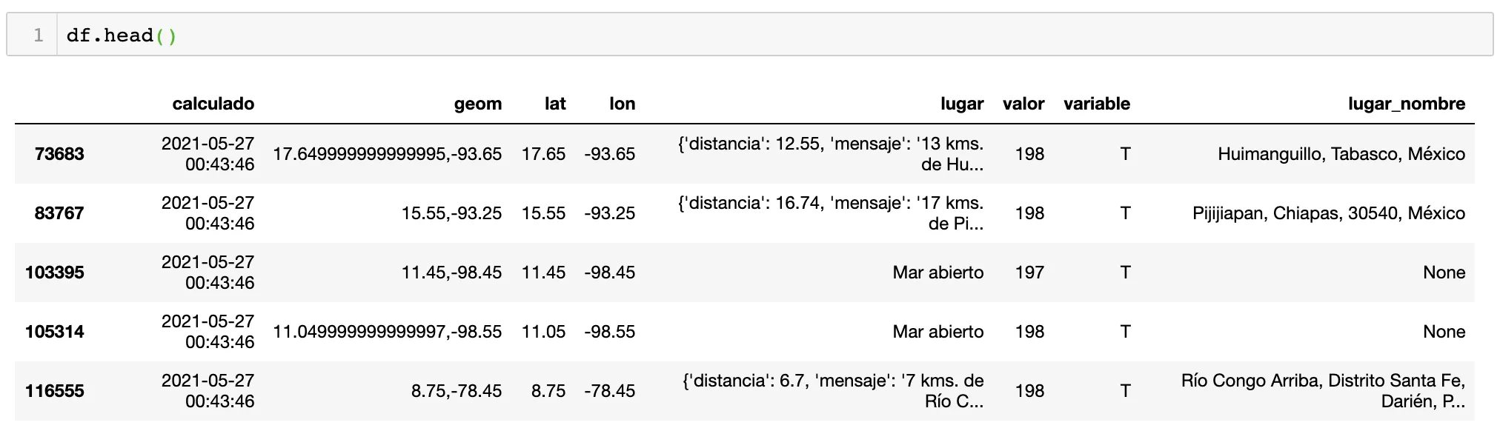Select row index 116555
1500x431 pixels.
[x=55, y=391]
